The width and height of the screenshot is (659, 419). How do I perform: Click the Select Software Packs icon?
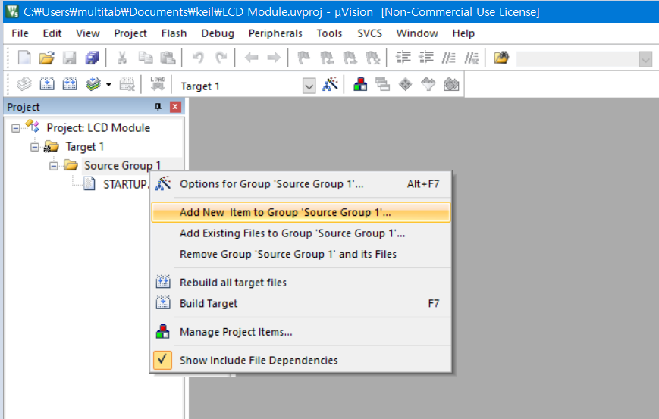[x=428, y=84]
